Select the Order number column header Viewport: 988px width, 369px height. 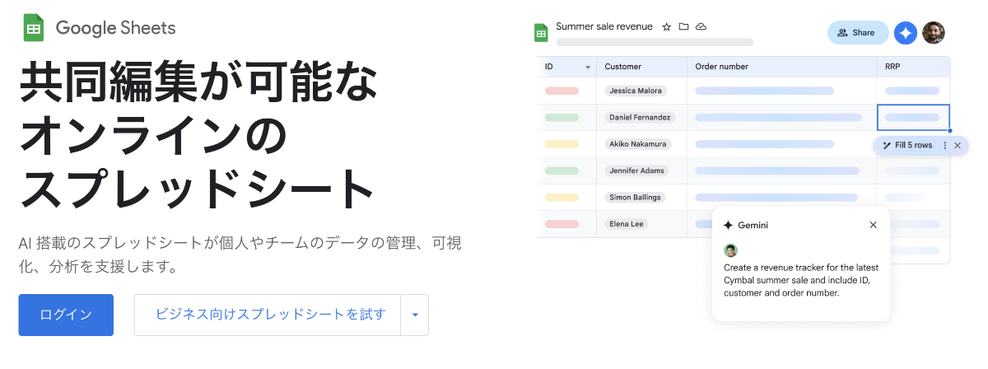pyautogui.click(x=722, y=67)
